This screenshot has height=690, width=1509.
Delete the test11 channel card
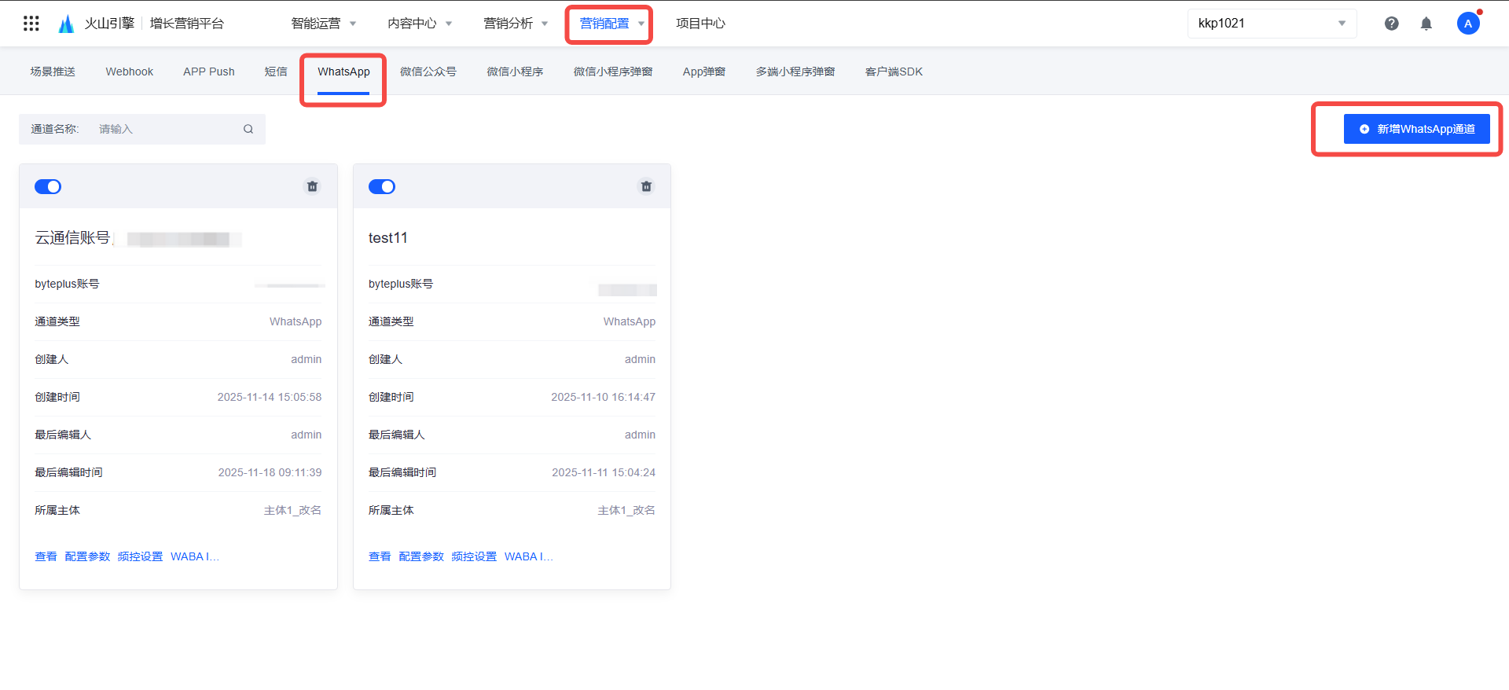pos(646,186)
